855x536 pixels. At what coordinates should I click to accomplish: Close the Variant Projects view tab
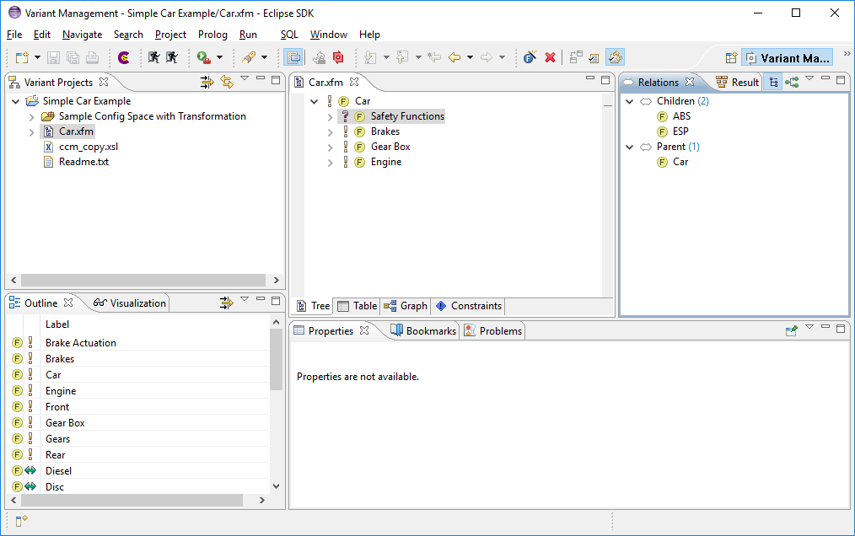(x=104, y=82)
